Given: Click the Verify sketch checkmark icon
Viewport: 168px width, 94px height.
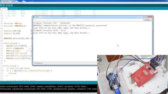Looking at the screenshot, I should click(1, 5).
